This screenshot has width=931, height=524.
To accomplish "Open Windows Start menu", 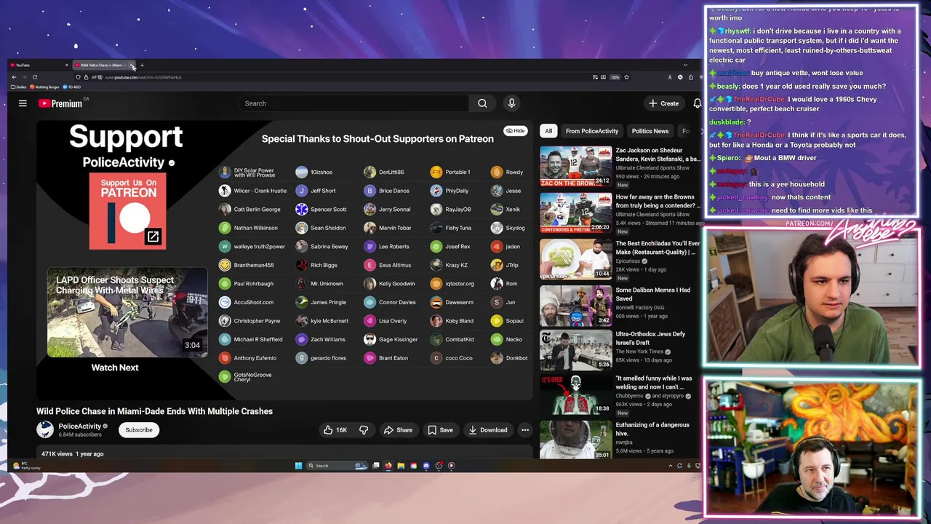I will [298, 466].
